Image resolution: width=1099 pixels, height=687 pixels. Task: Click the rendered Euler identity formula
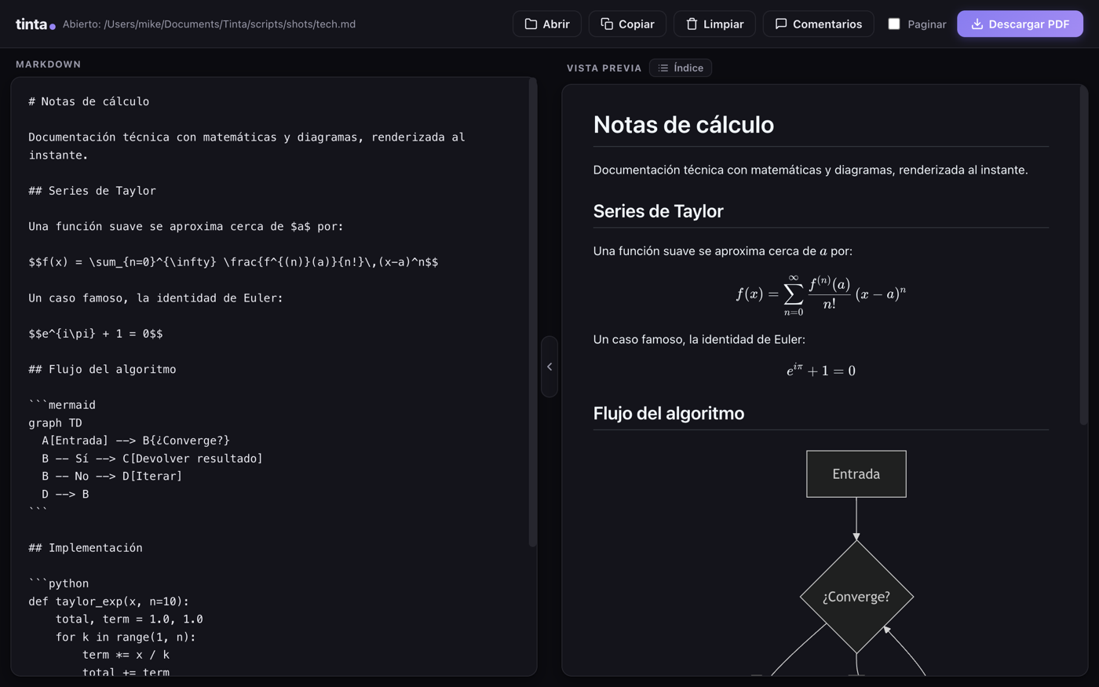coord(821,370)
